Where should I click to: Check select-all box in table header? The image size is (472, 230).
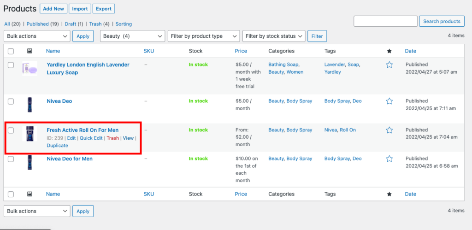(11, 51)
